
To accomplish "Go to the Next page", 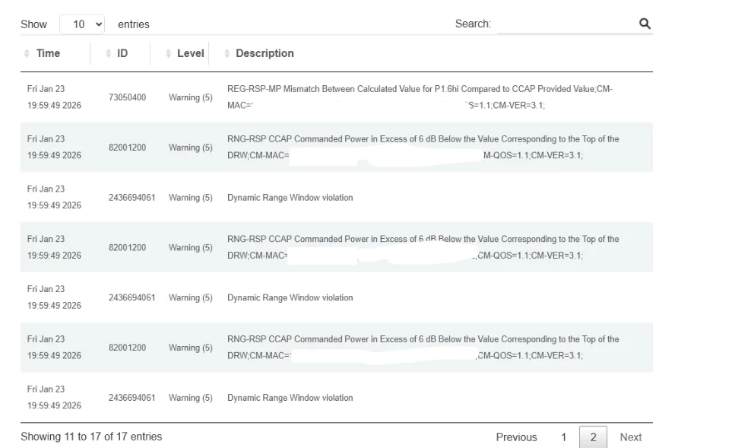I will (630, 437).
